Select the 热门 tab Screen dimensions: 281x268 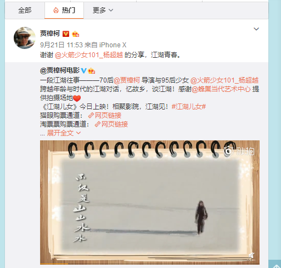[64, 10]
